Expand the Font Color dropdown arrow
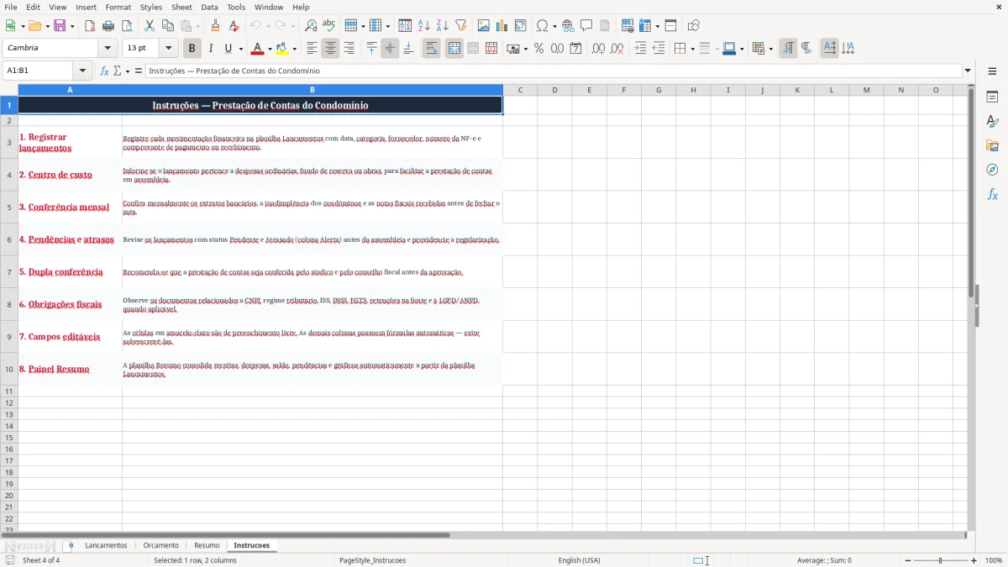This screenshot has width=1008, height=567. tap(269, 49)
